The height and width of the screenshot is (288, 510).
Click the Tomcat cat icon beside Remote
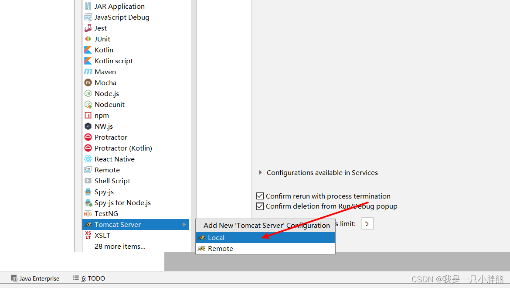pos(201,249)
